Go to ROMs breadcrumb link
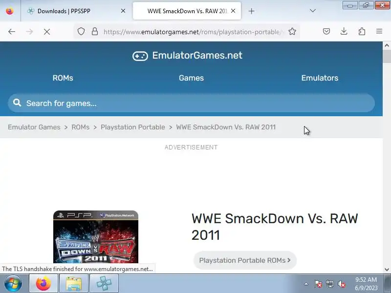Viewport: 391px width, 293px height. point(80,127)
